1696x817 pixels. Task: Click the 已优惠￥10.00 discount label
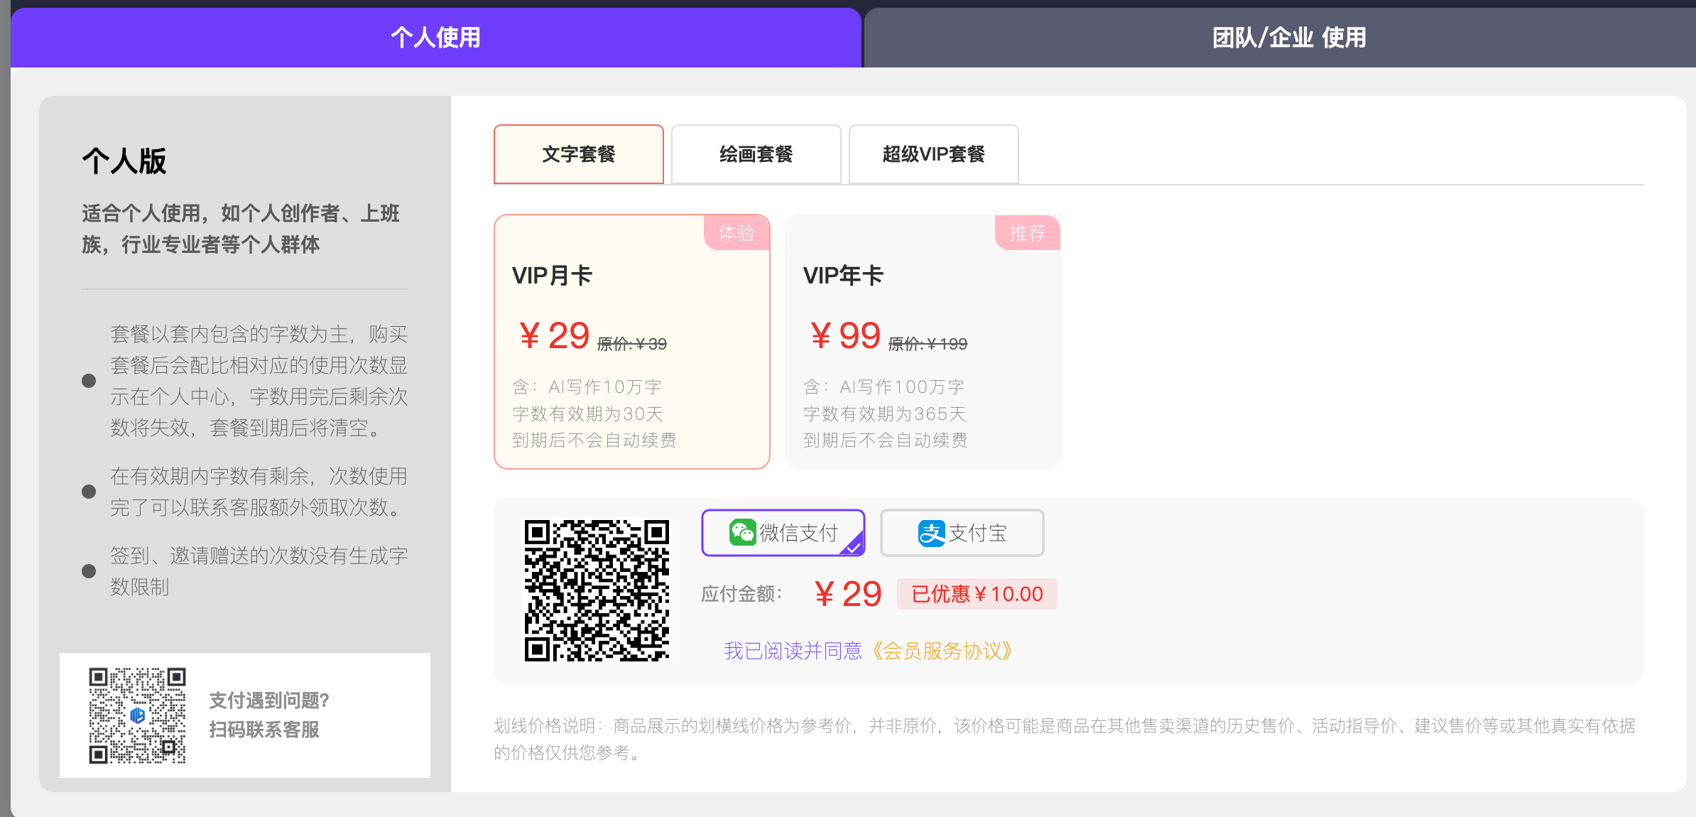pos(977,594)
